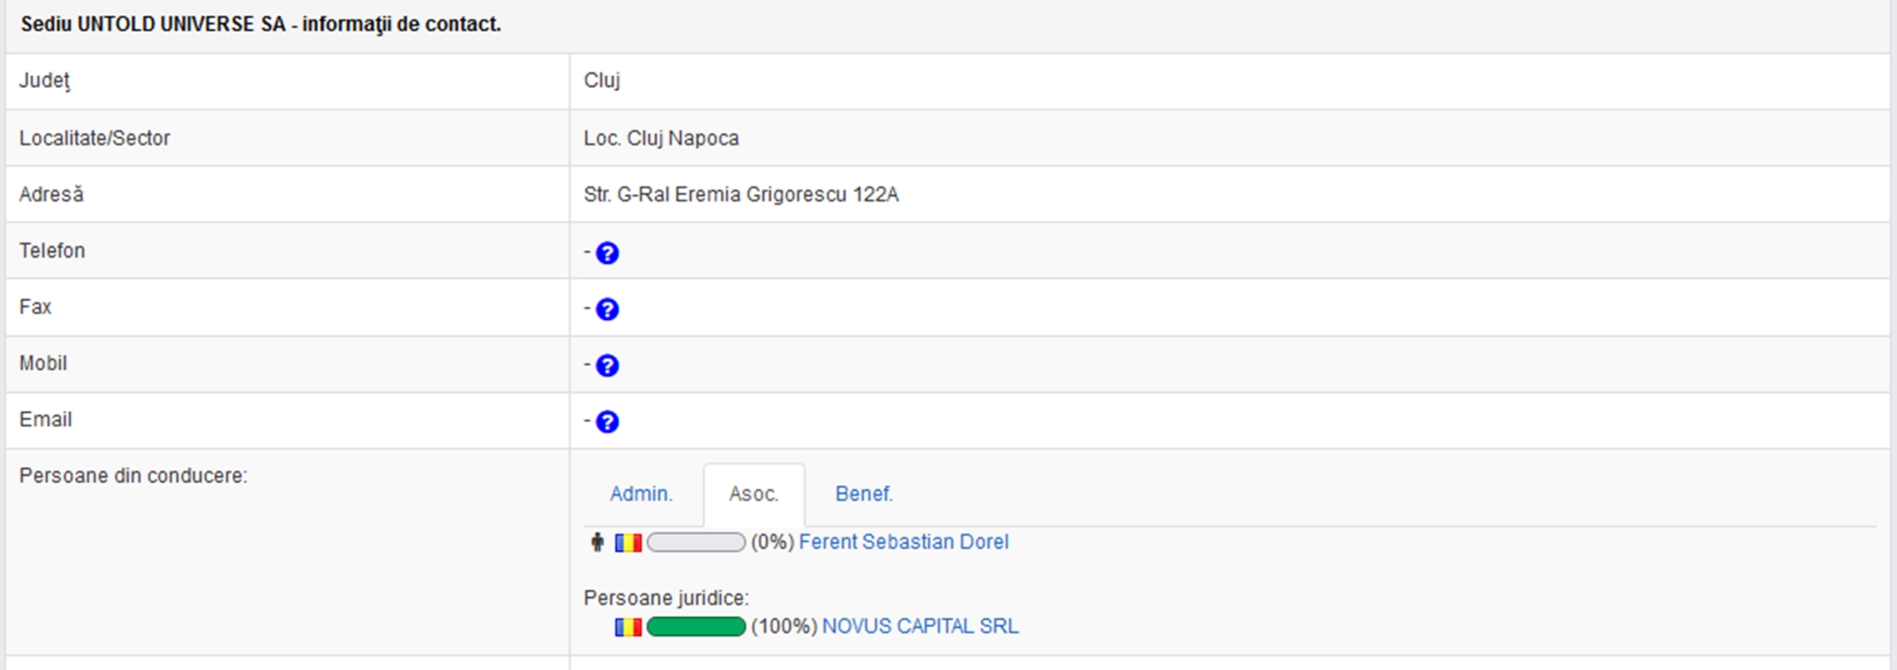
Task: Click the help icon in Telefon row
Action: tap(607, 253)
